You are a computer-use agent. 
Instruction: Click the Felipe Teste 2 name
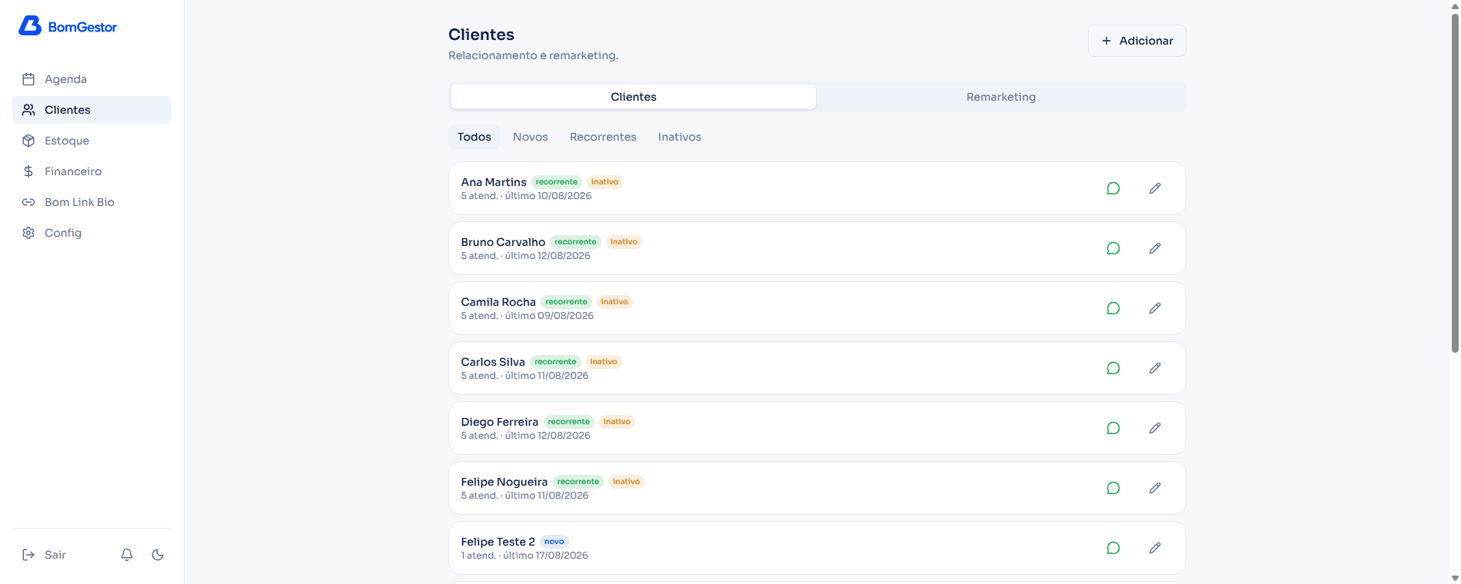pyautogui.click(x=498, y=542)
